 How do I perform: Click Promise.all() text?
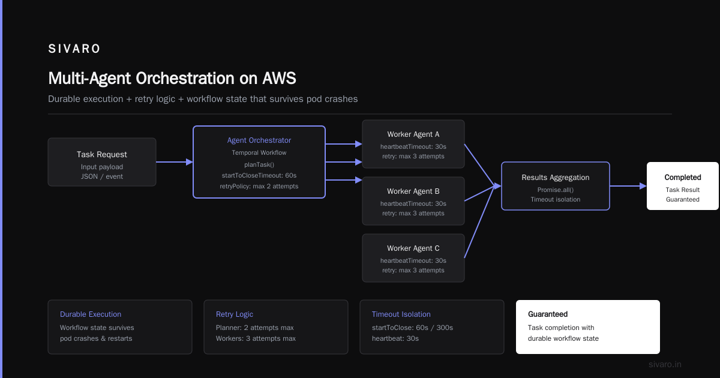pyautogui.click(x=556, y=190)
